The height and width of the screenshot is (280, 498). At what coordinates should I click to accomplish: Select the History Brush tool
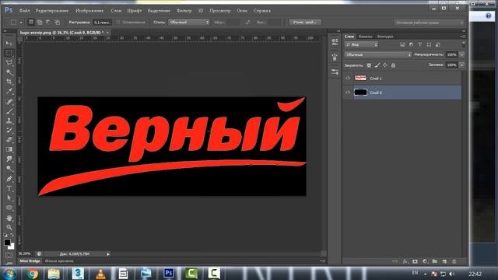click(9, 130)
